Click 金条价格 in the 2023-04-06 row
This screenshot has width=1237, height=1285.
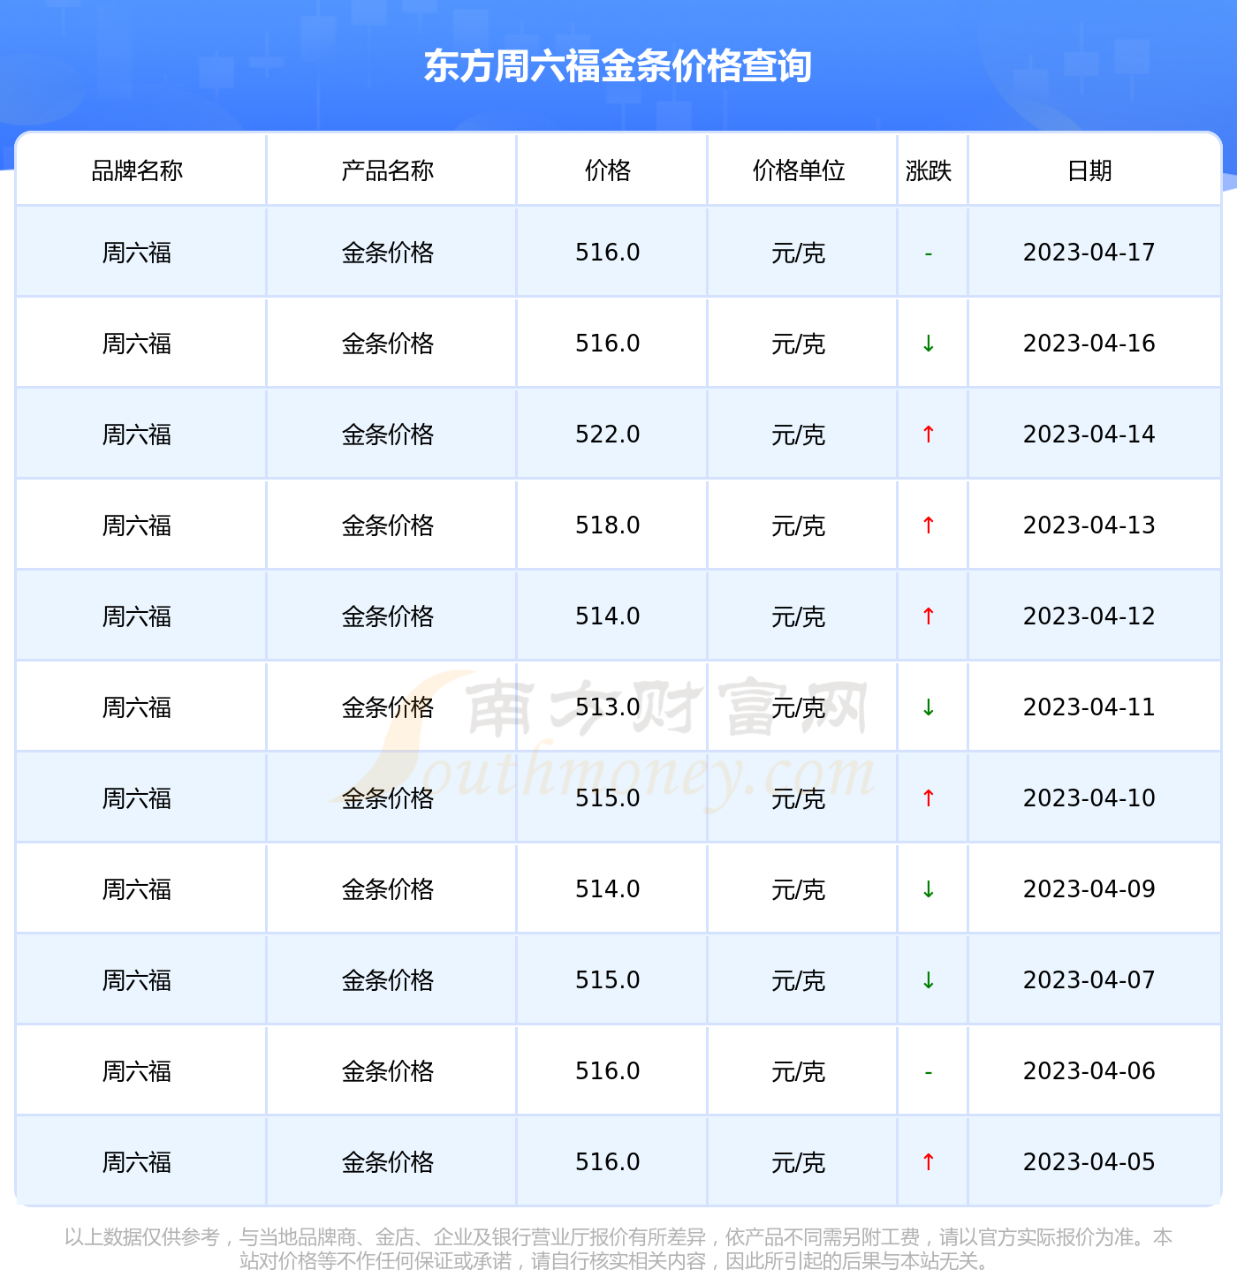coord(388,1072)
